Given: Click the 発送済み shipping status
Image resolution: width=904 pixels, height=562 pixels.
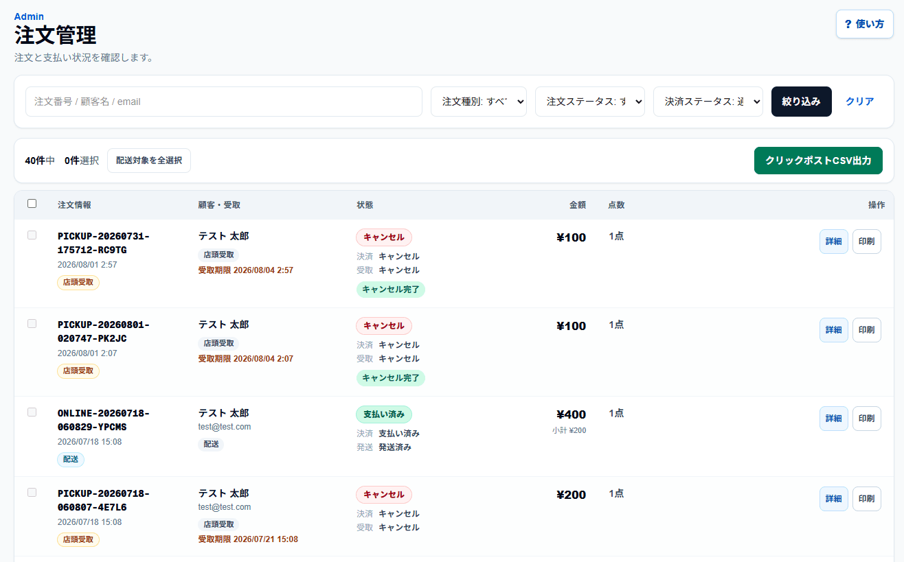Looking at the screenshot, I should [395, 447].
